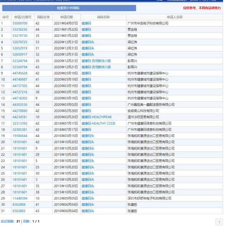
Task: Click the 申请人名称 column header
Action: (x=175, y=17)
